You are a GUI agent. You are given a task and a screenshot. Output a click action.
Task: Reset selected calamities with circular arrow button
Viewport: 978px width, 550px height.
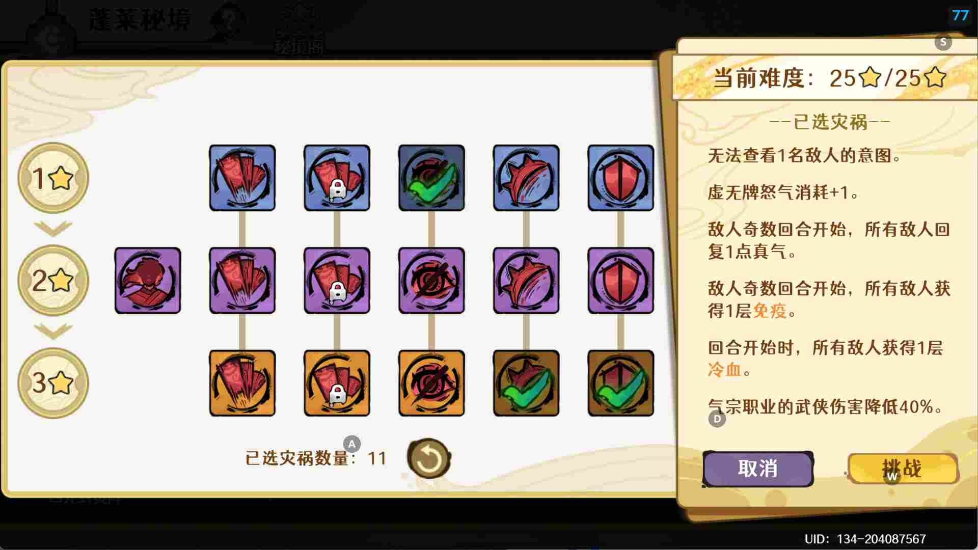(429, 458)
